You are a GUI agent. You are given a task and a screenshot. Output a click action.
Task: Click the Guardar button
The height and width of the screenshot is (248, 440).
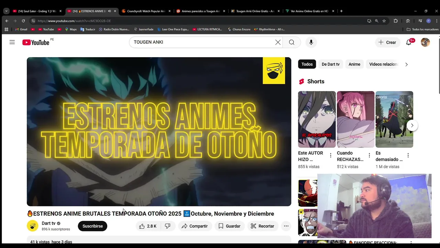tap(229, 226)
